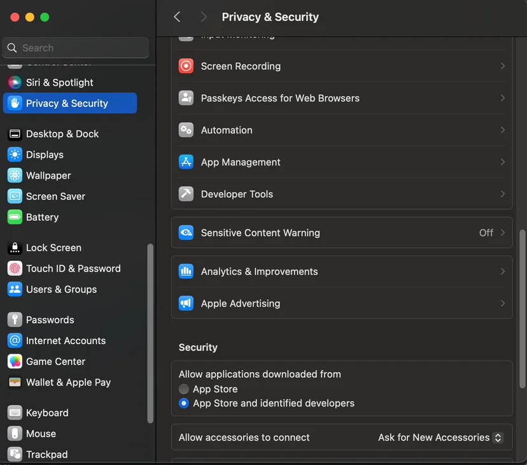
Task: Open App Management row chevron
Action: pos(502,162)
